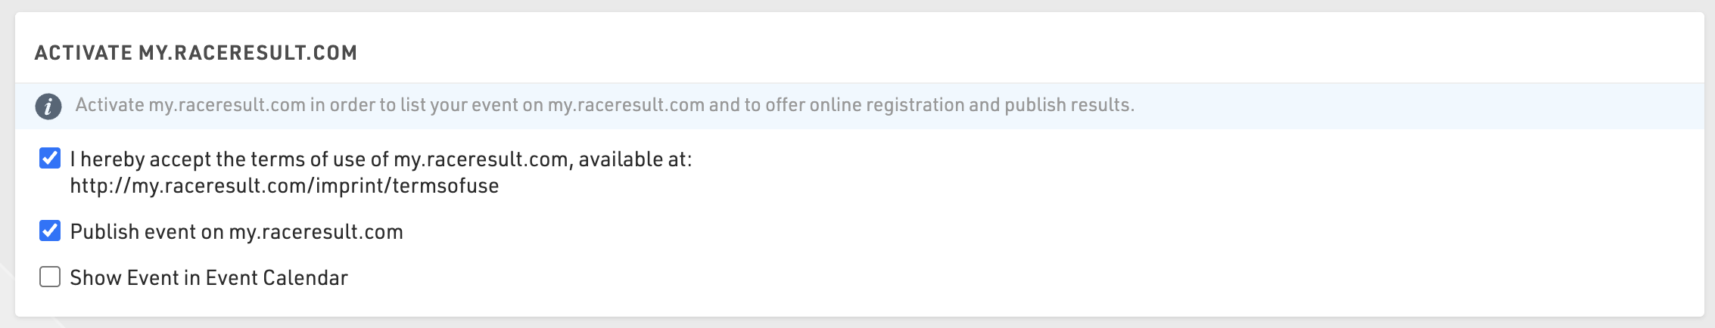Click the word 'ACTIVATE' in the heading

(84, 53)
